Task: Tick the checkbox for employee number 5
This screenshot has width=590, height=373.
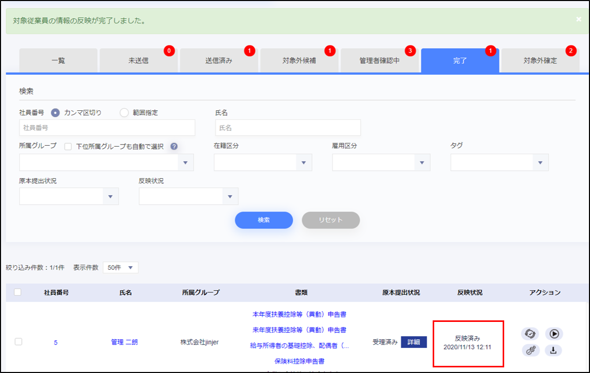Action: click(18, 342)
